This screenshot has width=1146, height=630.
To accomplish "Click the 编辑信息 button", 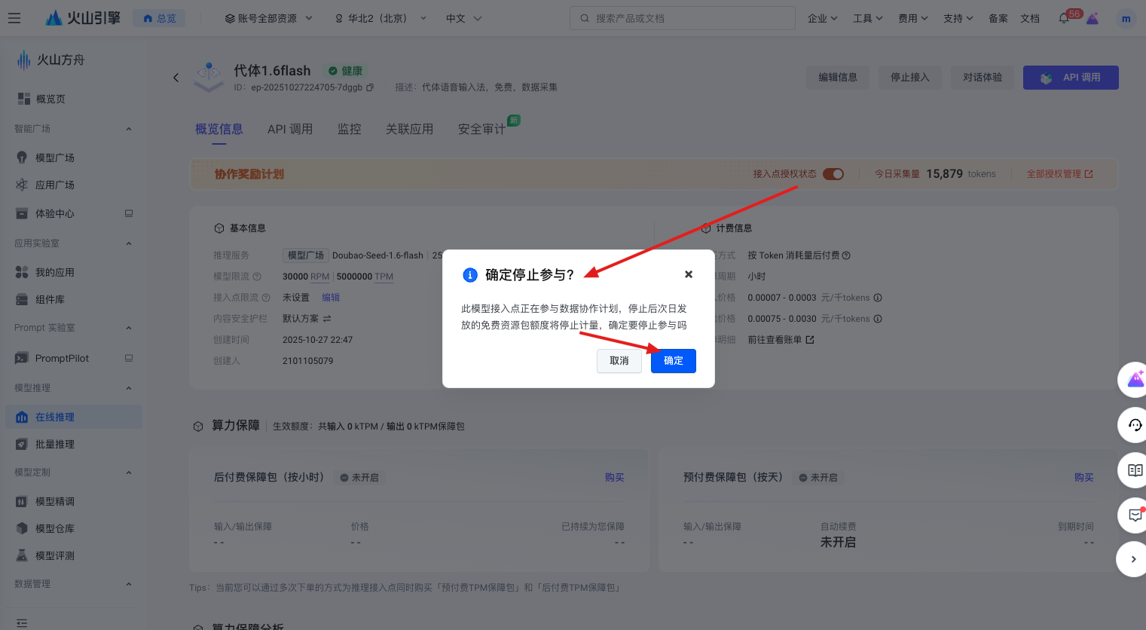I will point(838,78).
